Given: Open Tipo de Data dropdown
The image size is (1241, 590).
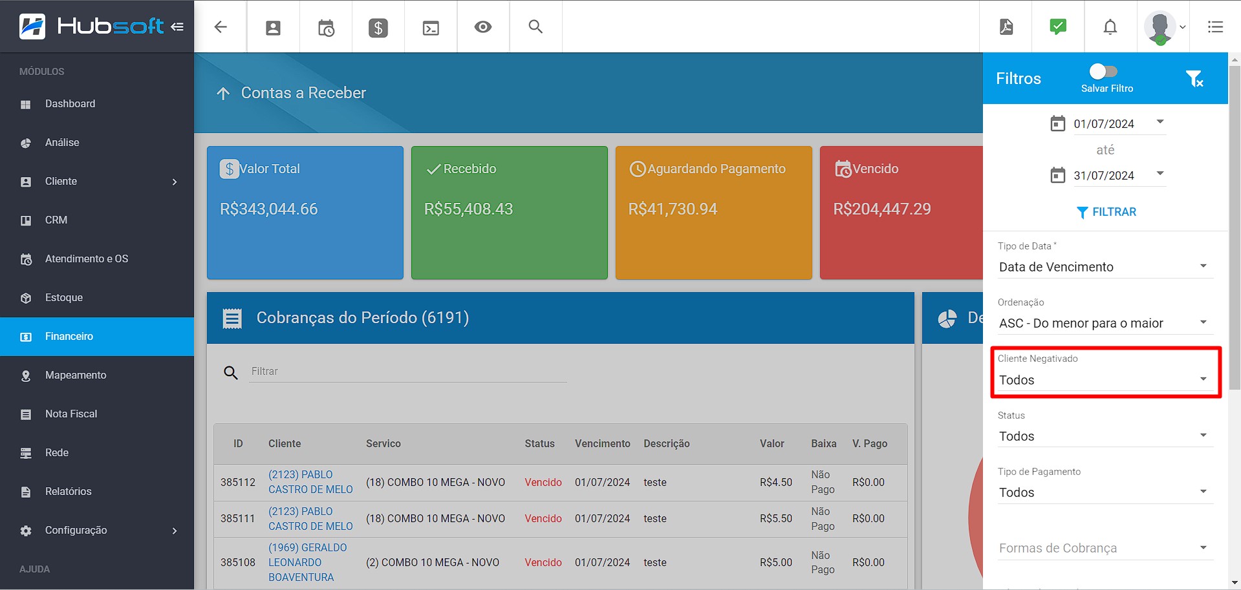Looking at the screenshot, I should tap(1105, 267).
